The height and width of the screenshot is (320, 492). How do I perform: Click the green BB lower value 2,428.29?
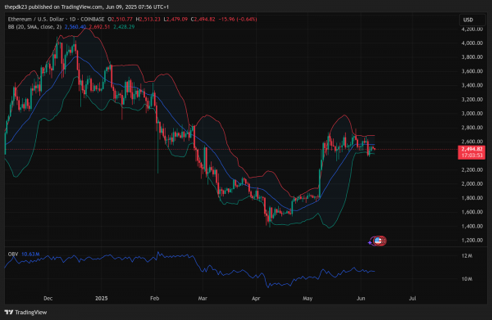pos(124,27)
